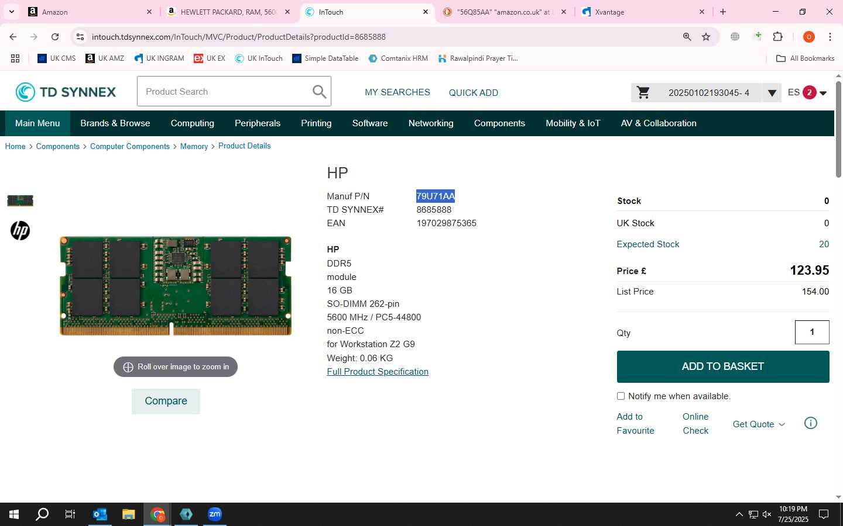Select the HP logo thumbnail

click(x=20, y=230)
